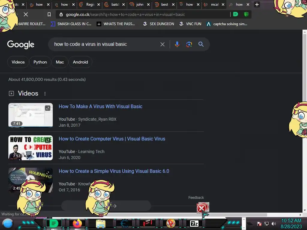This screenshot has height=230, width=307.
Task: Filter results by the Videos chip
Action: point(18,62)
